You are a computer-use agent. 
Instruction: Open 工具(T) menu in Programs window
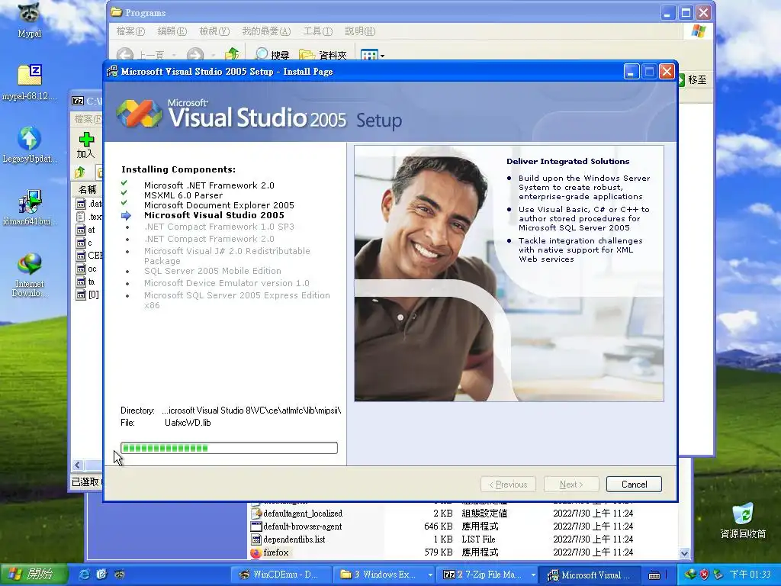click(318, 31)
